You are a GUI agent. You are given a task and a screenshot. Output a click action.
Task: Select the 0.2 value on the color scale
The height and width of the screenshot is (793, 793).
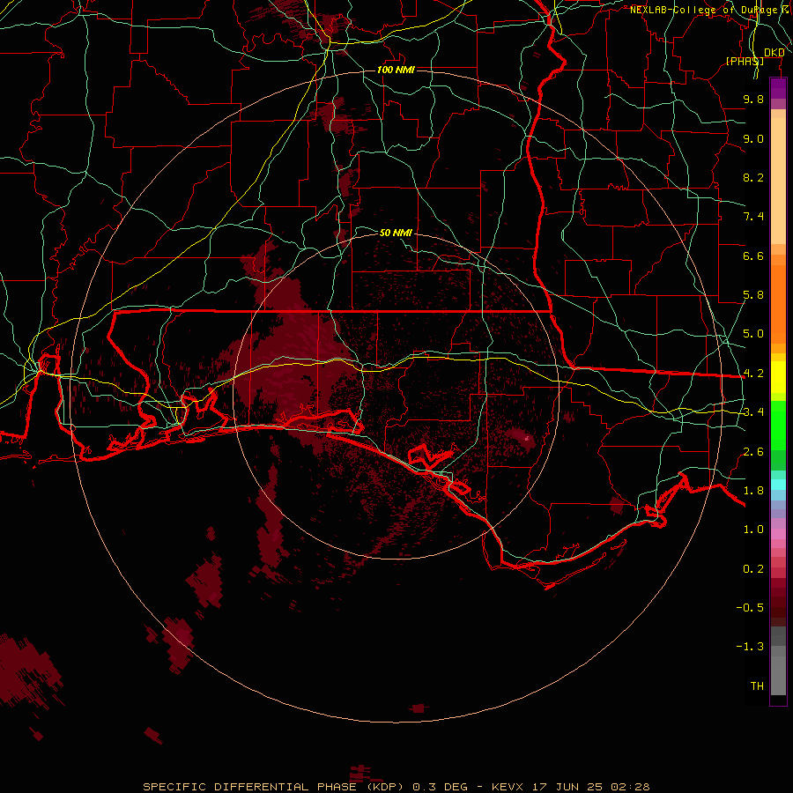coord(753,569)
